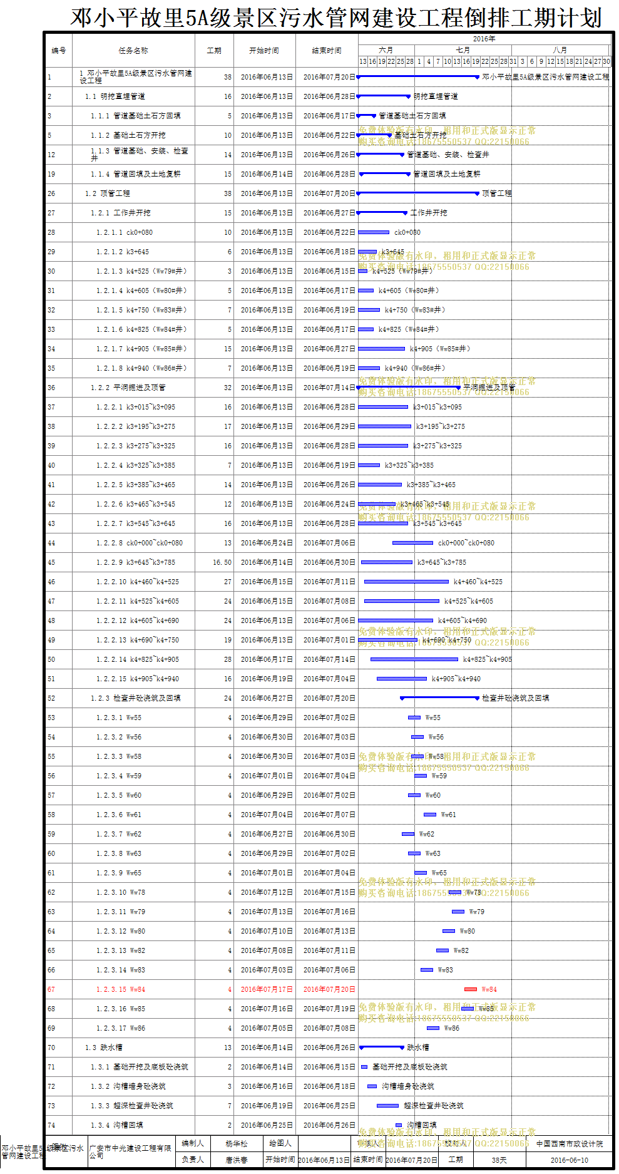The height and width of the screenshot is (1174, 619).
Task: Click task name 1.1.1 管道基础土石方回填
Action: [135, 116]
